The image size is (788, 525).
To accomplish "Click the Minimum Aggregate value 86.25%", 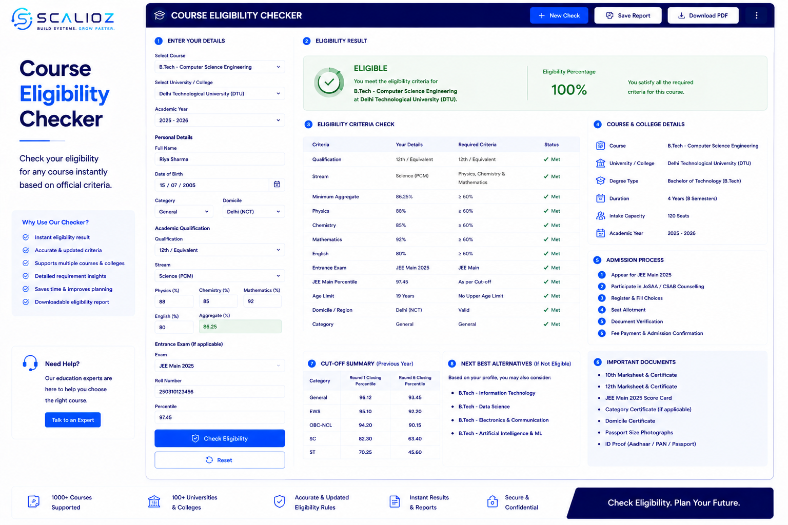I will click(x=404, y=197).
